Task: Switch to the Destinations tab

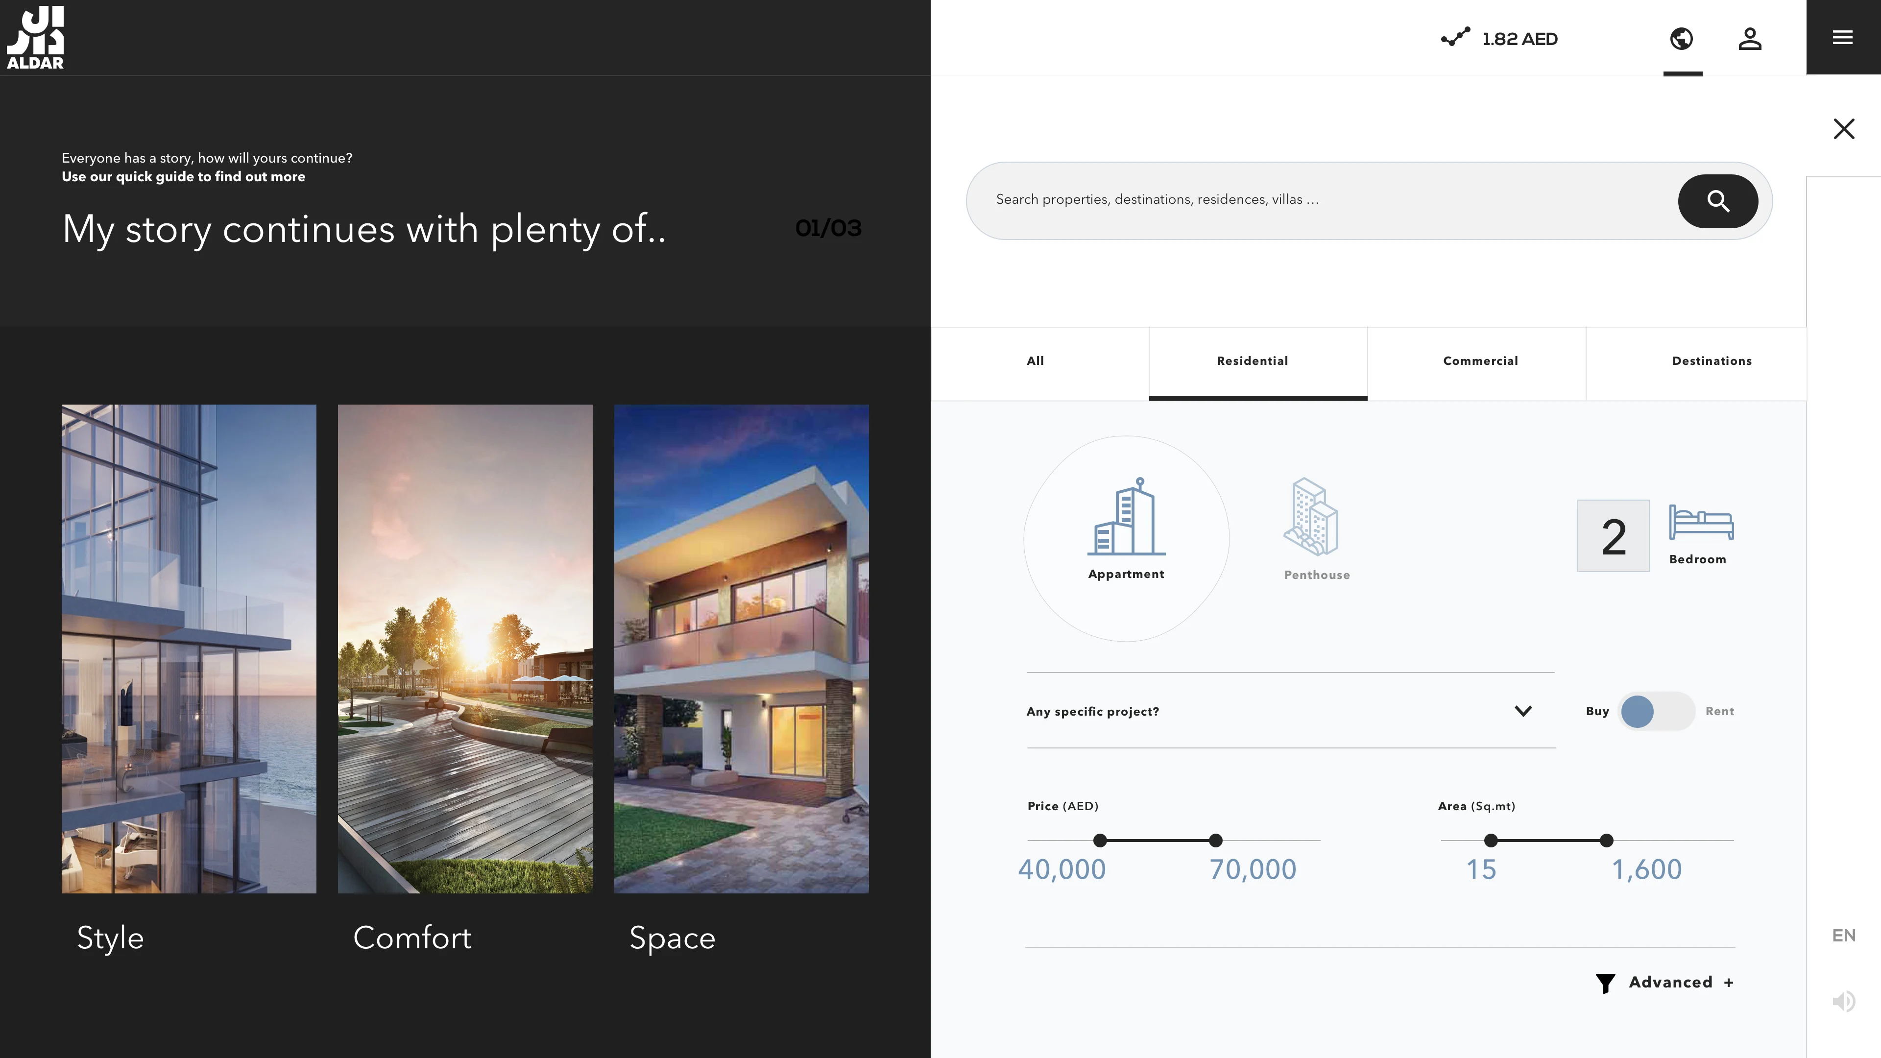Action: (x=1711, y=361)
